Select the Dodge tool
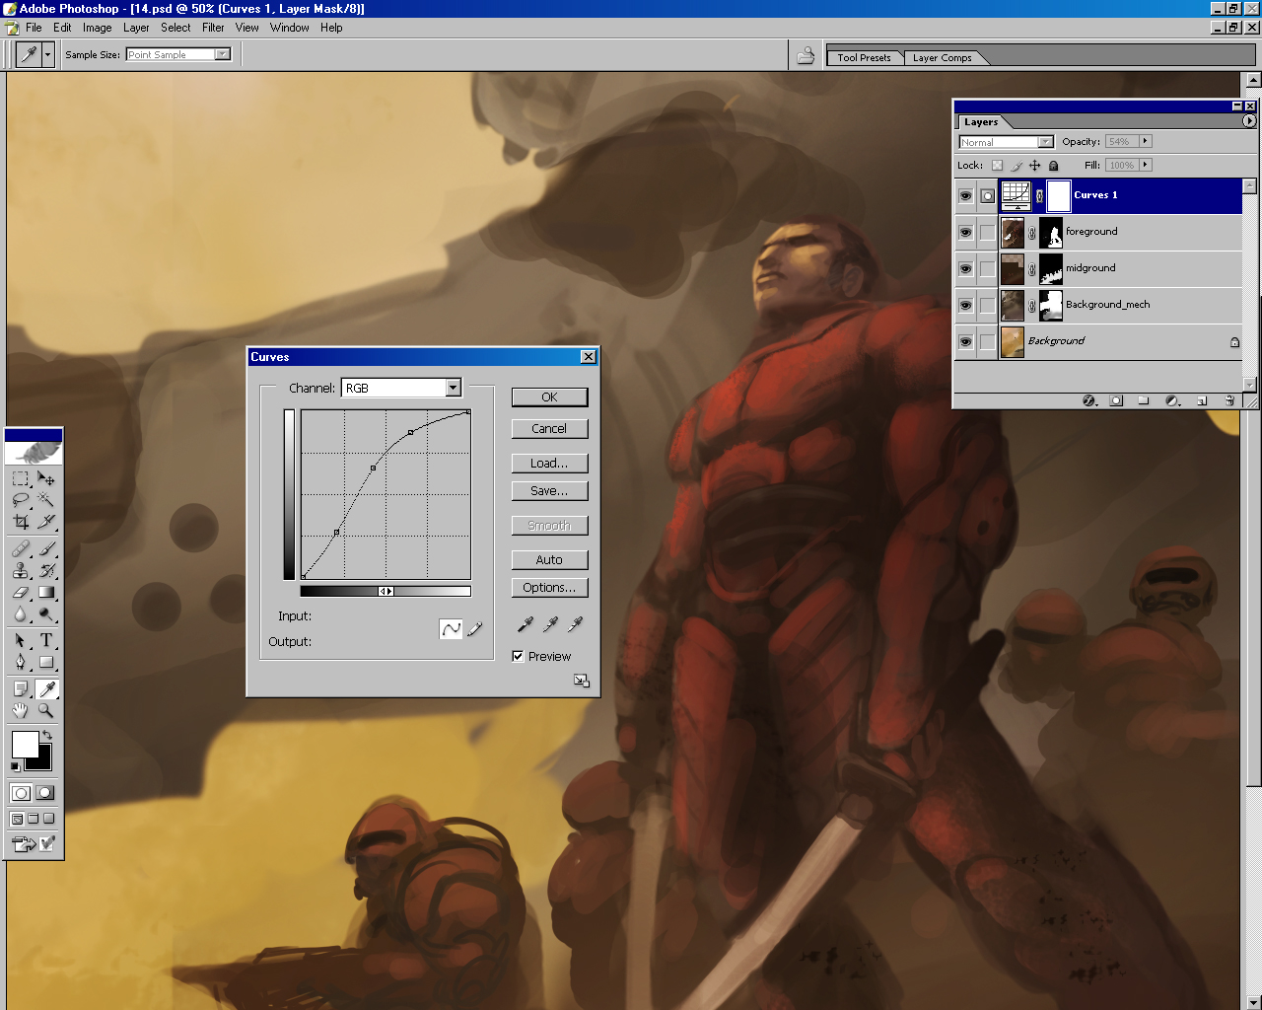The image size is (1262, 1010). point(46,613)
